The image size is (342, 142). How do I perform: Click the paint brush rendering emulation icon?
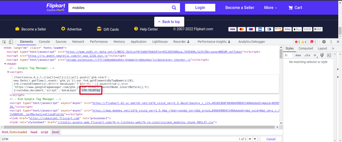pyautogui.click(x=322, y=55)
